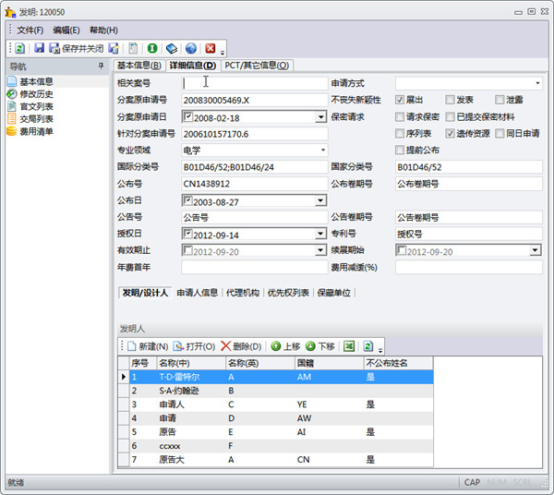Open the 分案原申请日 date picker arrow
The image size is (554, 495).
click(x=320, y=117)
